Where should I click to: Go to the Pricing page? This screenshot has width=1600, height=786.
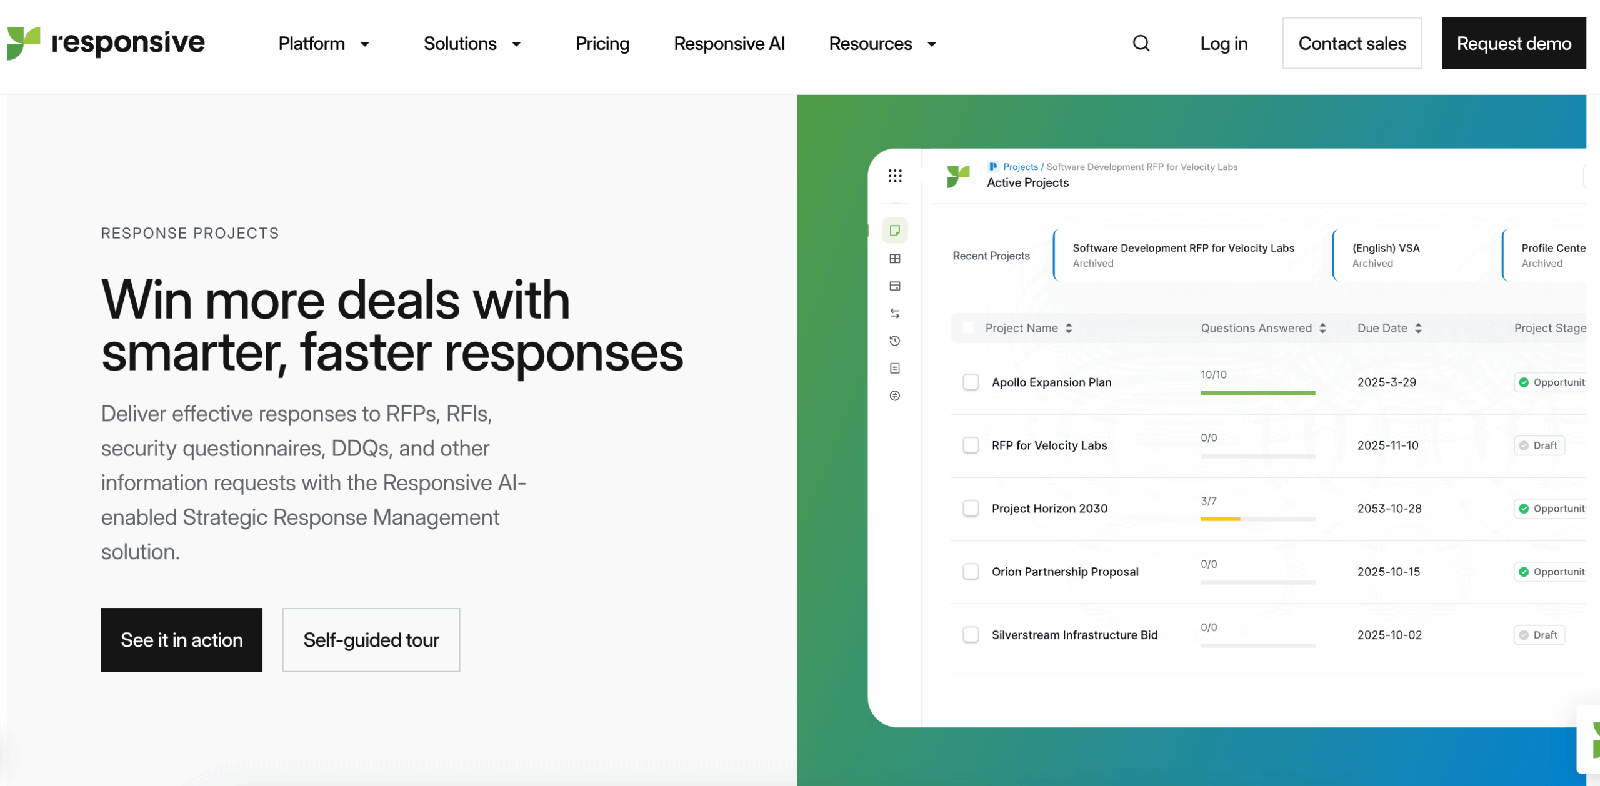point(602,44)
